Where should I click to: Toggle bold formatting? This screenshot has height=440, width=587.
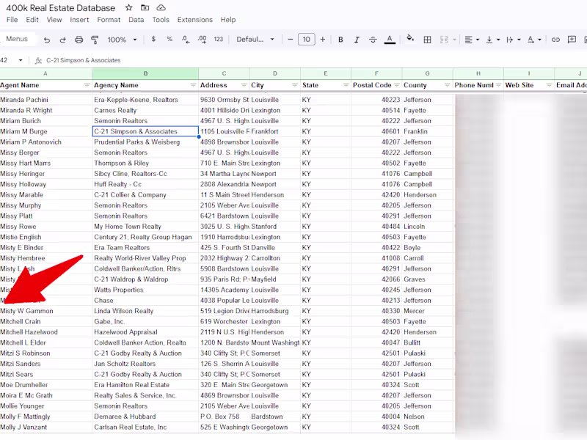[340, 40]
